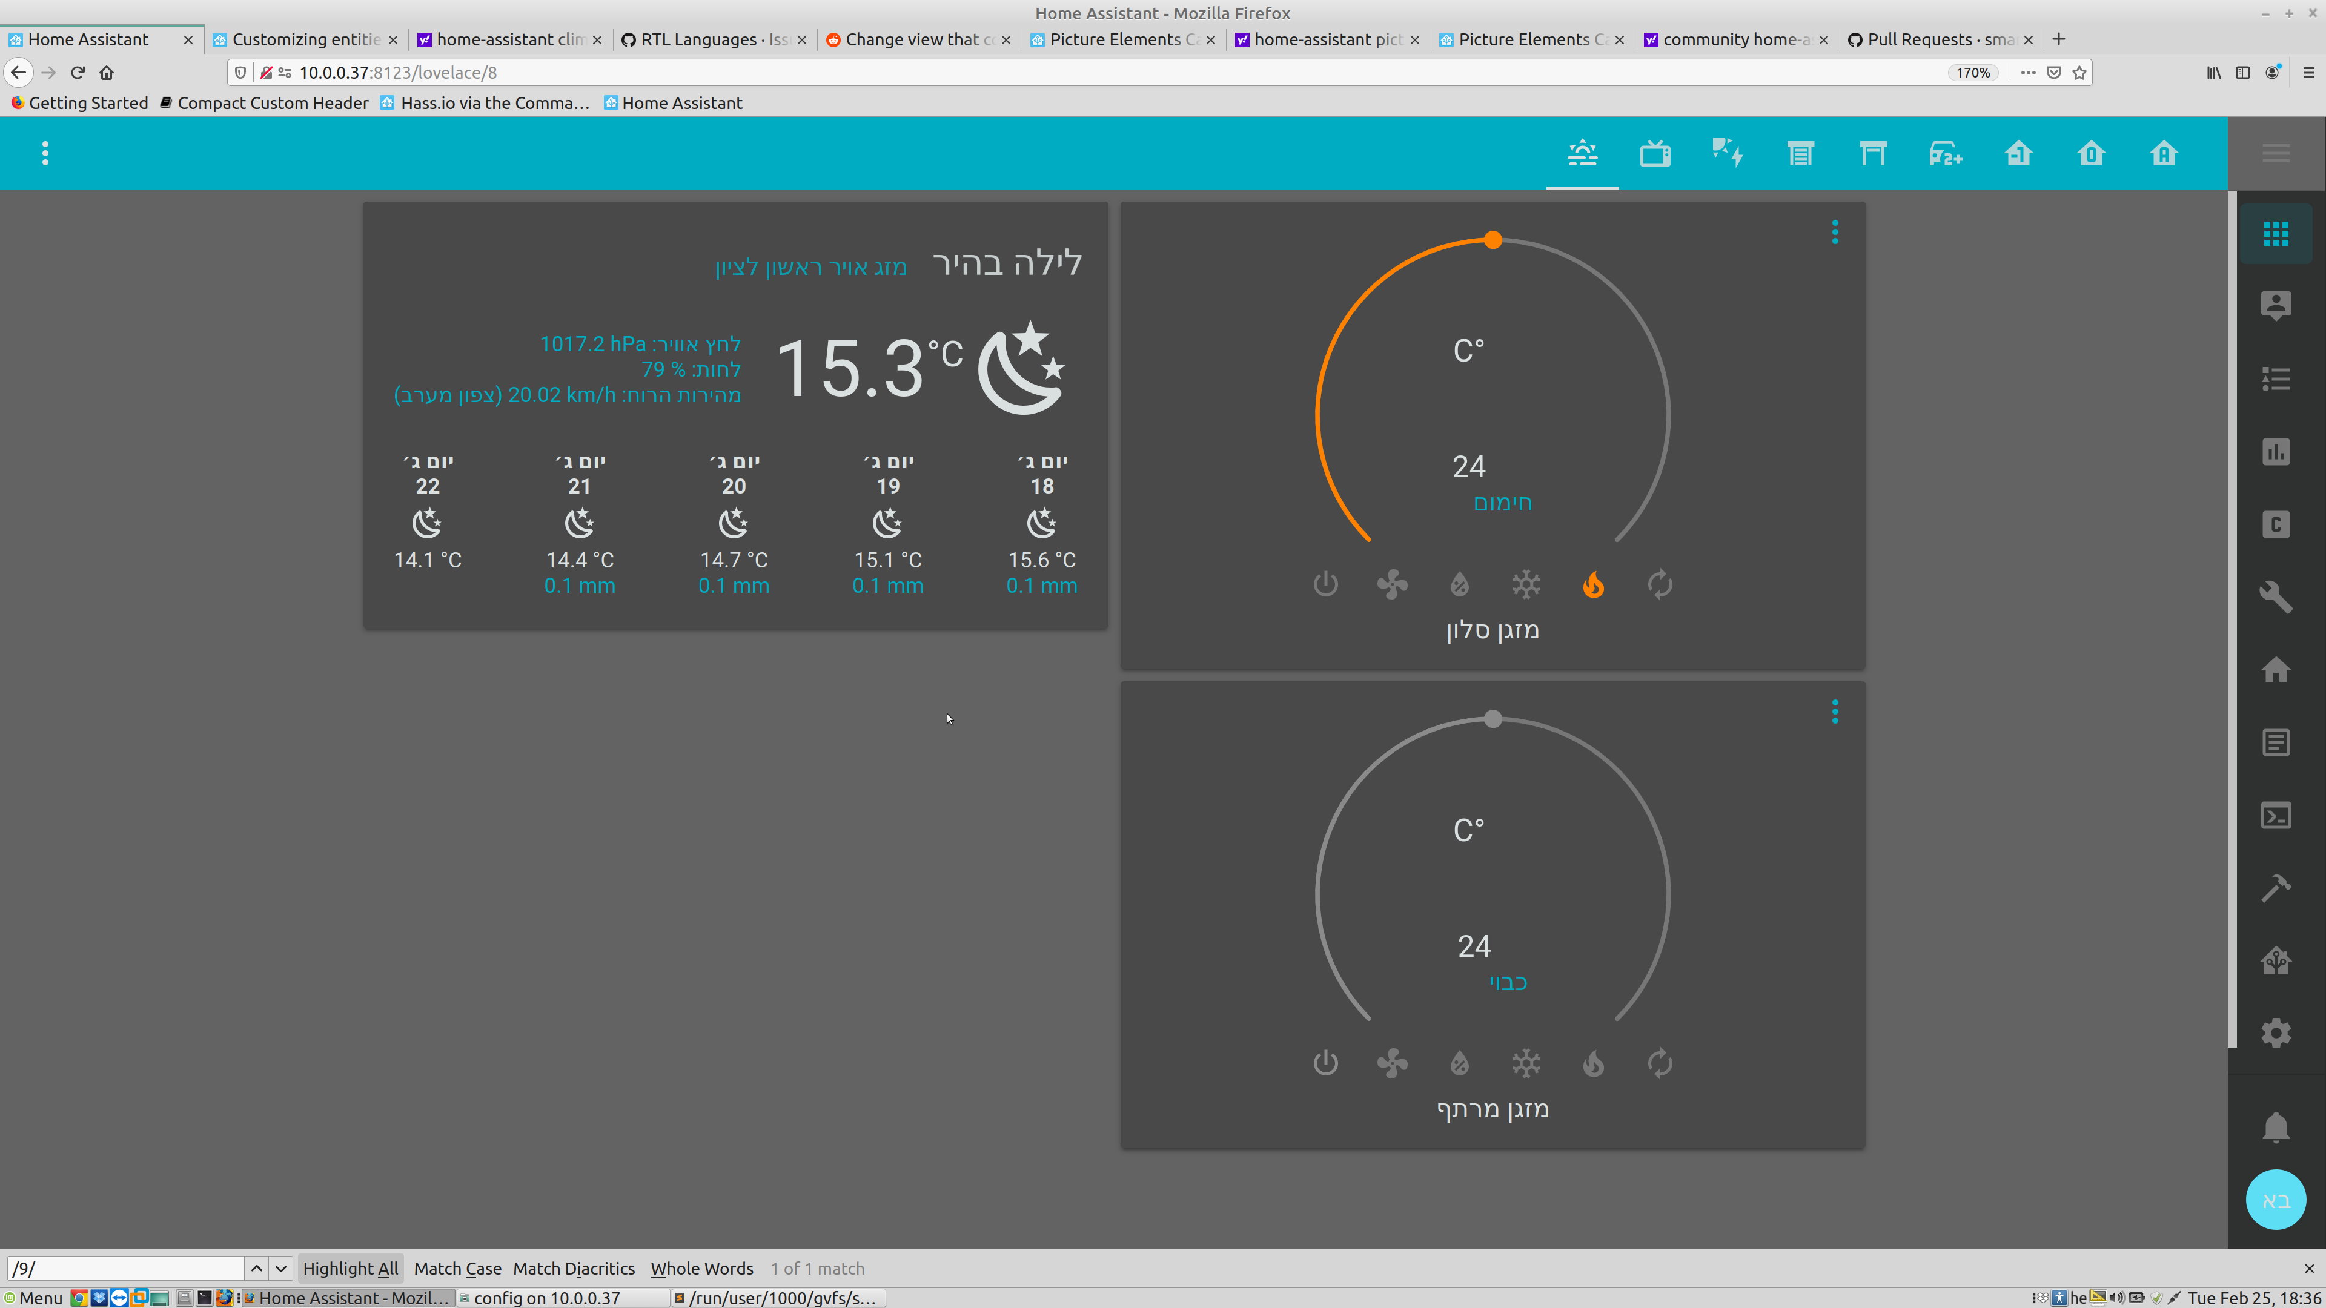Viewport: 2326px width, 1308px height.
Task: Set basement thermostat to auto mode
Action: pyautogui.click(x=1660, y=1063)
